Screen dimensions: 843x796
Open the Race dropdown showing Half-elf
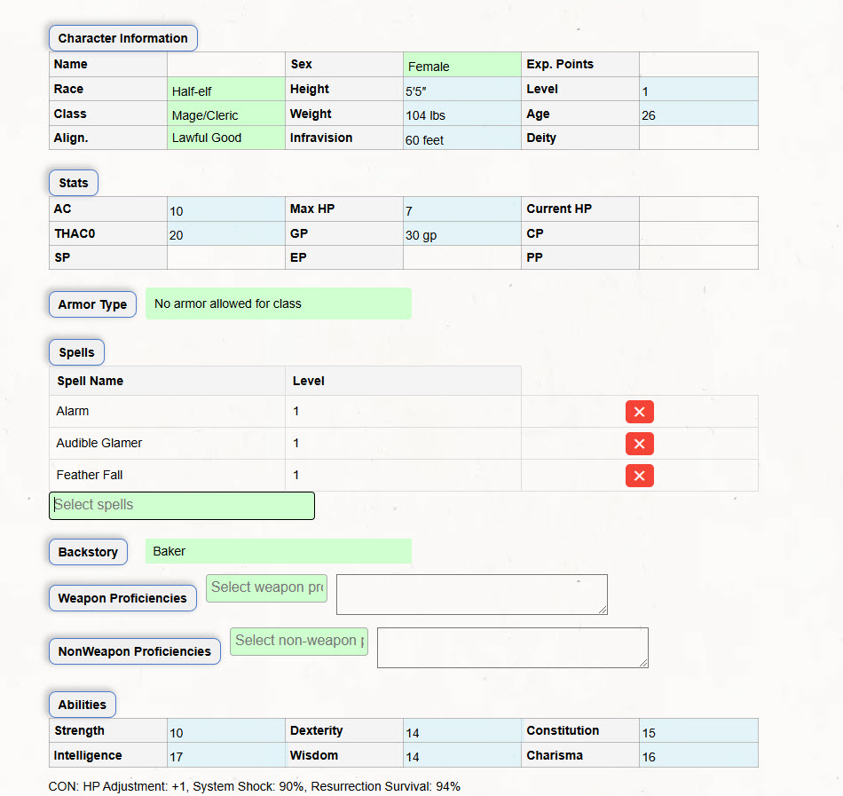(225, 90)
